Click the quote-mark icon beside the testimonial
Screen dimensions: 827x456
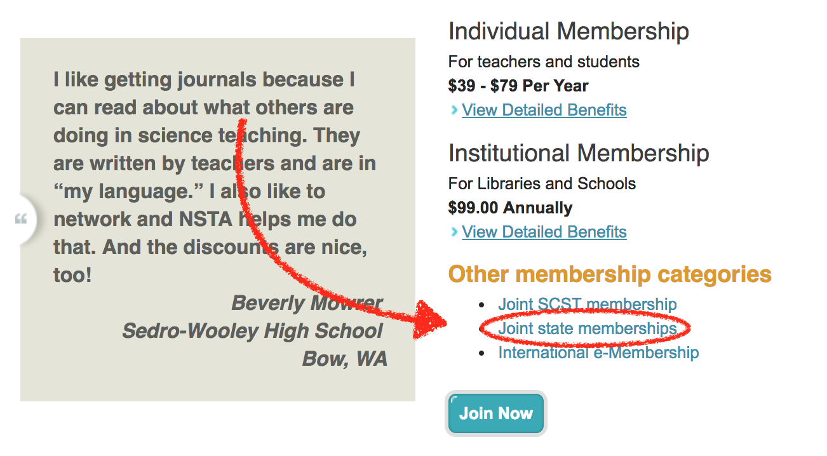[x=22, y=220]
